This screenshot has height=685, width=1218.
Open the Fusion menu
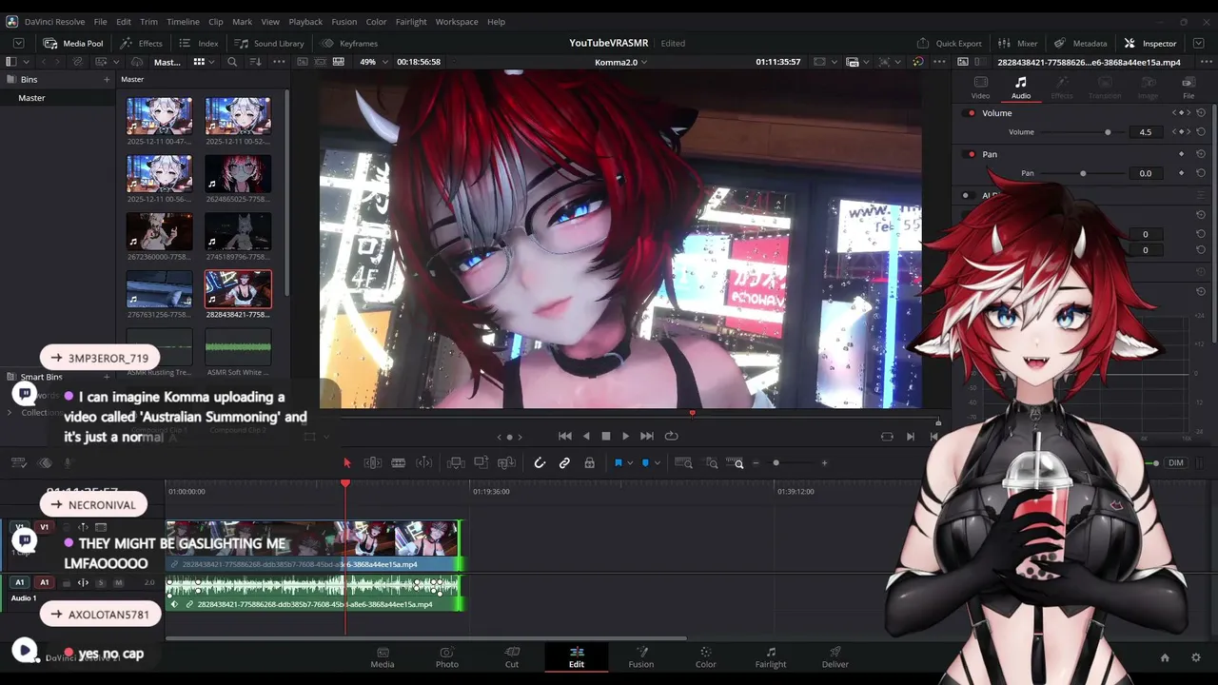344,22
